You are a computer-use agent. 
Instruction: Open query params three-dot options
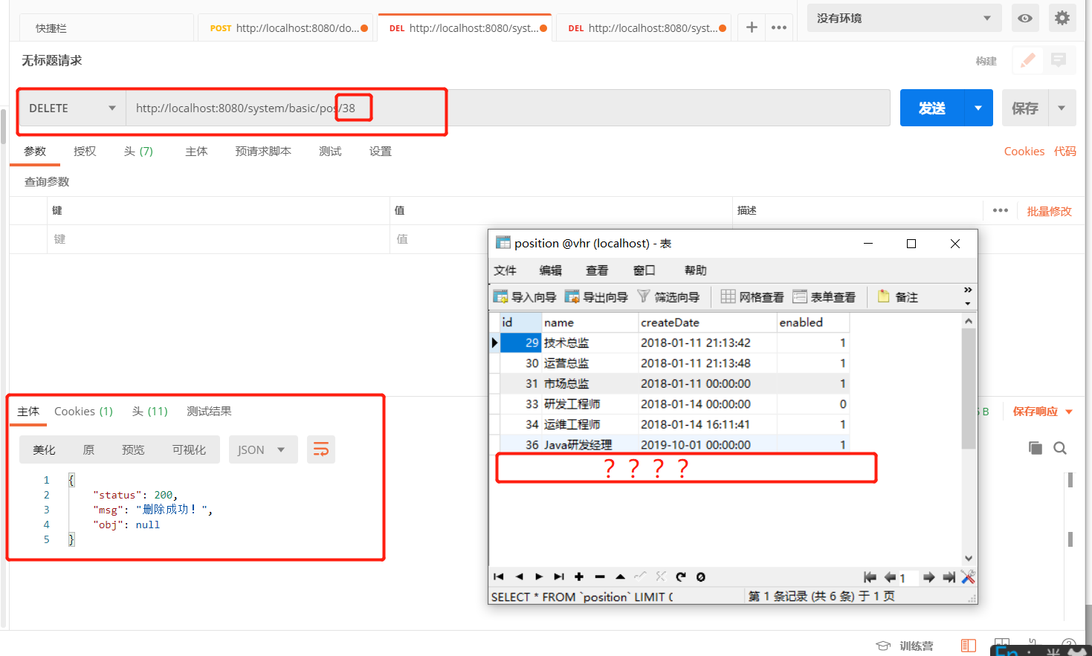1001,210
